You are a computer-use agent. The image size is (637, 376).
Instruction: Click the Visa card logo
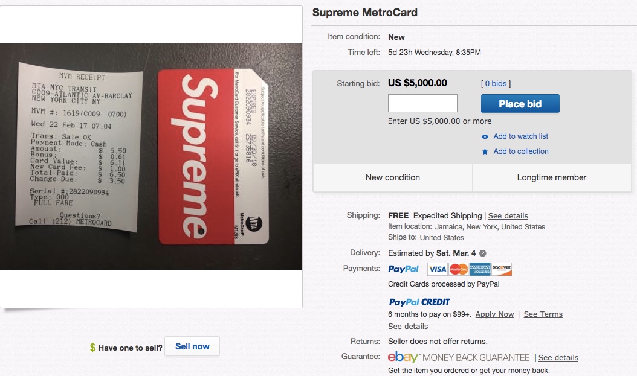point(438,269)
